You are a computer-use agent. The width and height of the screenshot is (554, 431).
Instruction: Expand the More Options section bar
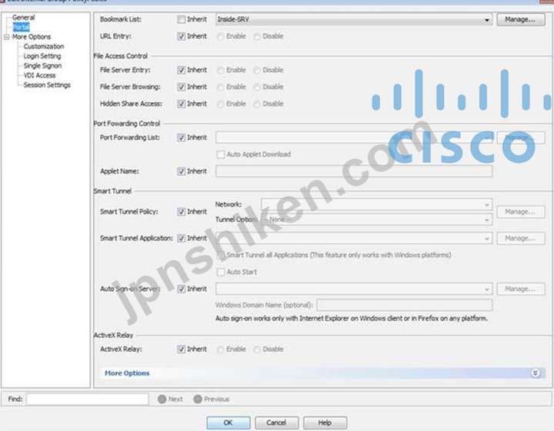pos(322,373)
